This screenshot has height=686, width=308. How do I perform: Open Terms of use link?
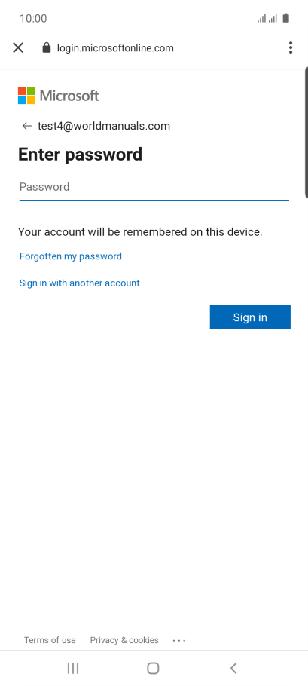50,640
